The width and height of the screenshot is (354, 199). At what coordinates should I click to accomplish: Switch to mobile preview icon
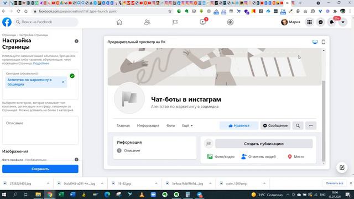tap(323, 42)
